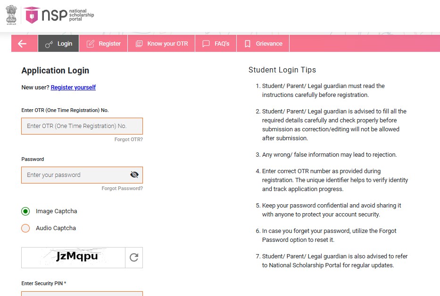Click the key icon on Login tab
The height and width of the screenshot is (296, 440).
pyautogui.click(x=49, y=44)
